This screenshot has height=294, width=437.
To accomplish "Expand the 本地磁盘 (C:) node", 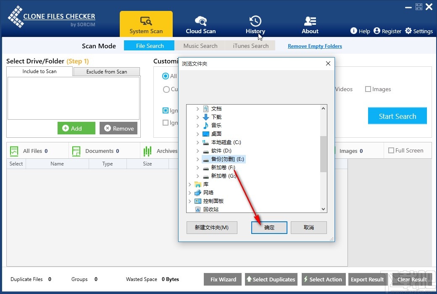I will tap(197, 142).
